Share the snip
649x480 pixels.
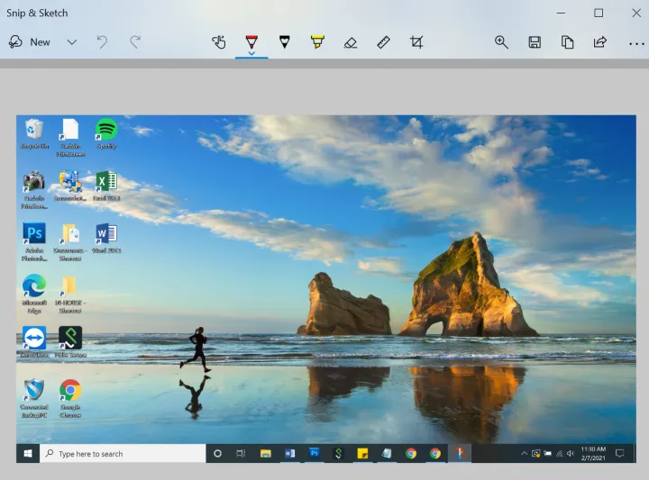click(599, 42)
